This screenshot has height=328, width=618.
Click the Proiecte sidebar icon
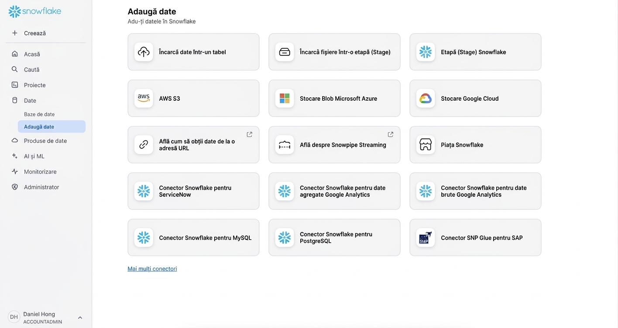point(15,85)
